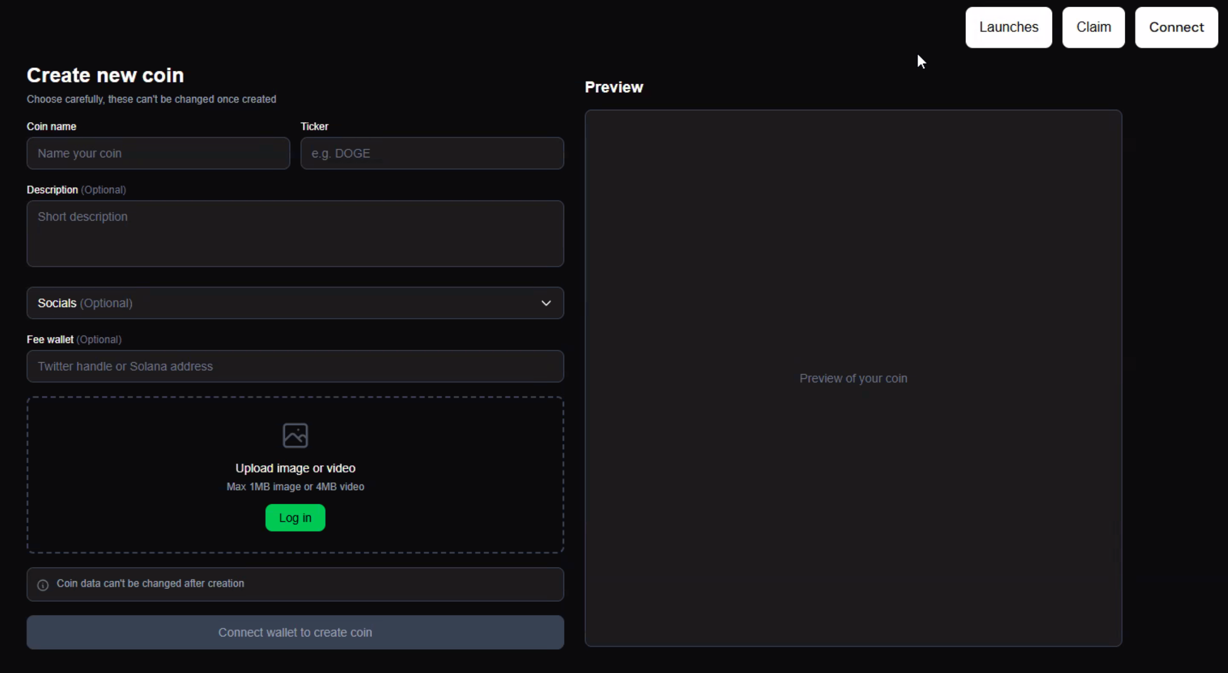Viewport: 1228px width, 673px height.
Task: Go to the Claim page
Action: click(x=1093, y=27)
